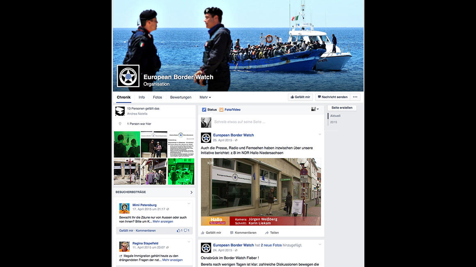The image size is (476, 267).
Task: Jump to 2015 in the timeline
Action: point(334,122)
